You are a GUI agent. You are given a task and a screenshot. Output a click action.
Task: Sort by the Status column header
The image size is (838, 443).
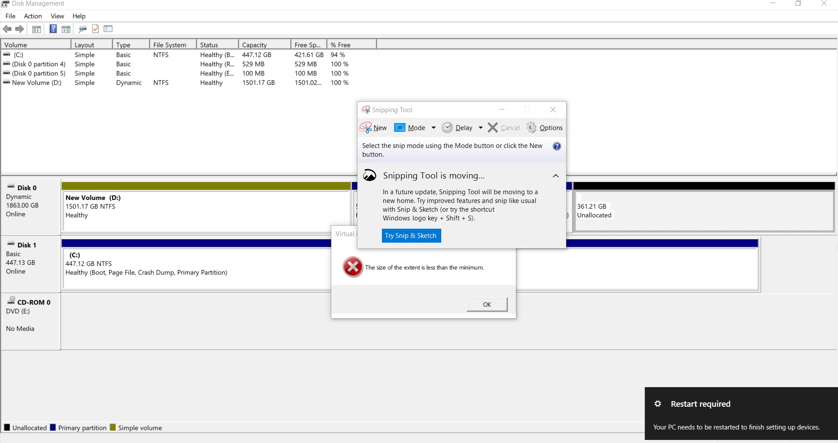218,45
